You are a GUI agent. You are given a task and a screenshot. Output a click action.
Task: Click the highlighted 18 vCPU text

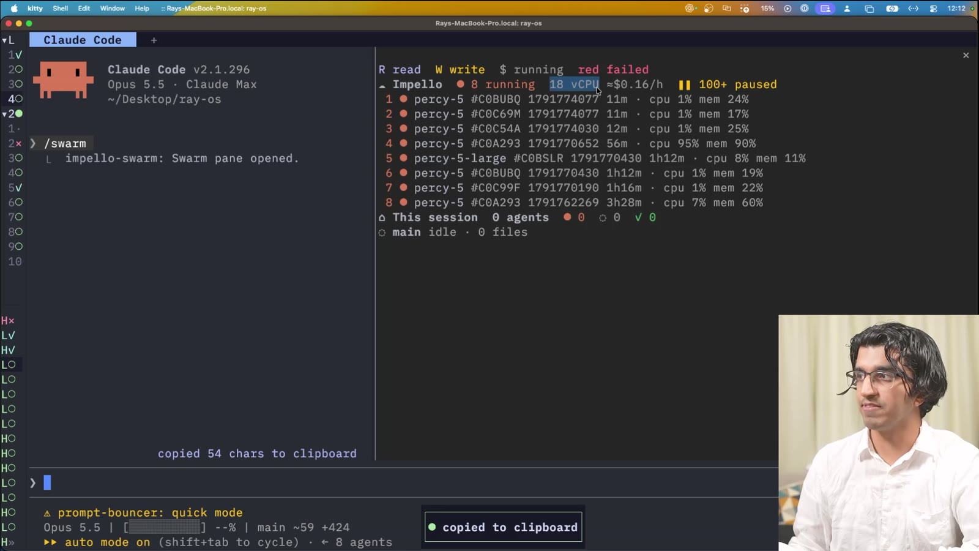[574, 84]
